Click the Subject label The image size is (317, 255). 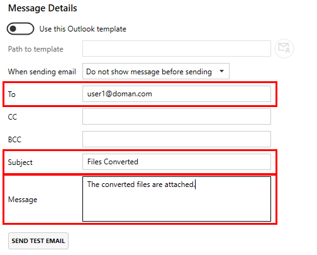pos(20,162)
